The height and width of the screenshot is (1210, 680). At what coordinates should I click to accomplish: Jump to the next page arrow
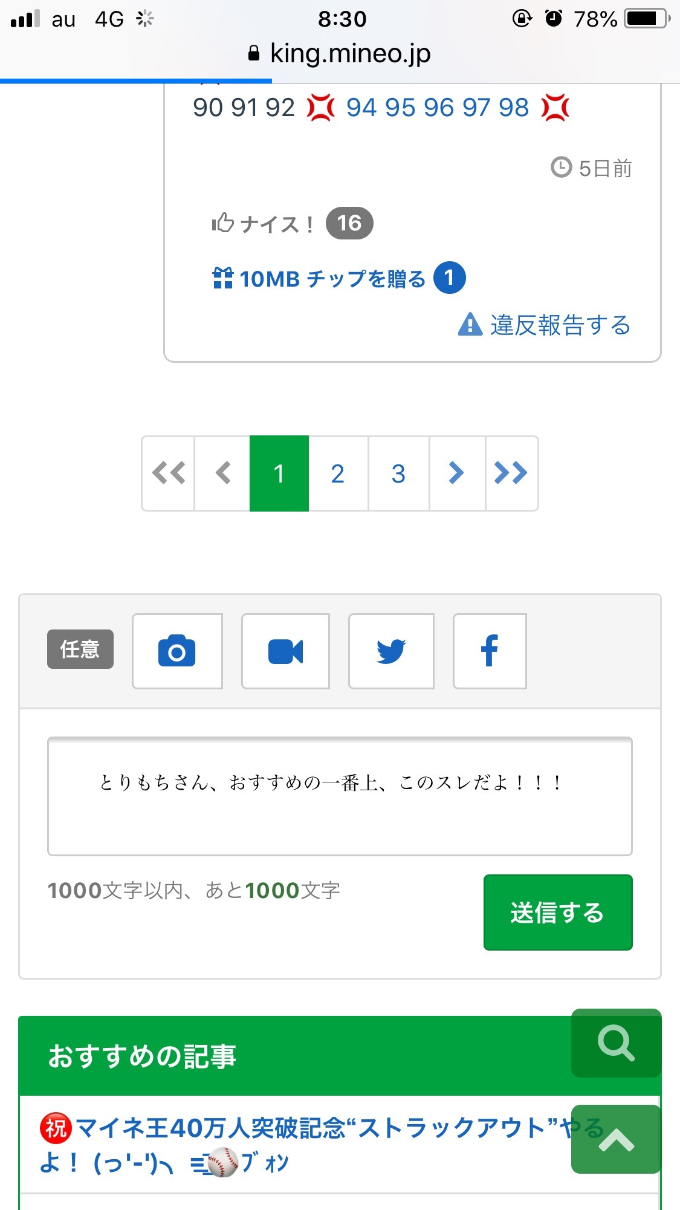(456, 473)
